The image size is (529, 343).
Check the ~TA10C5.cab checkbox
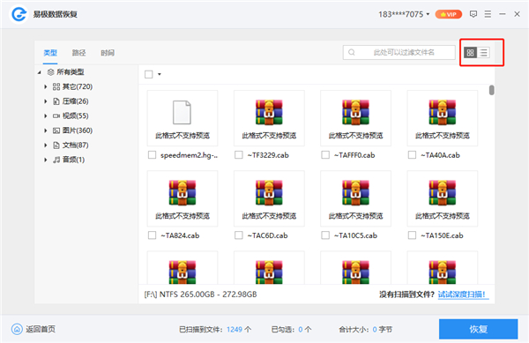click(x=325, y=235)
